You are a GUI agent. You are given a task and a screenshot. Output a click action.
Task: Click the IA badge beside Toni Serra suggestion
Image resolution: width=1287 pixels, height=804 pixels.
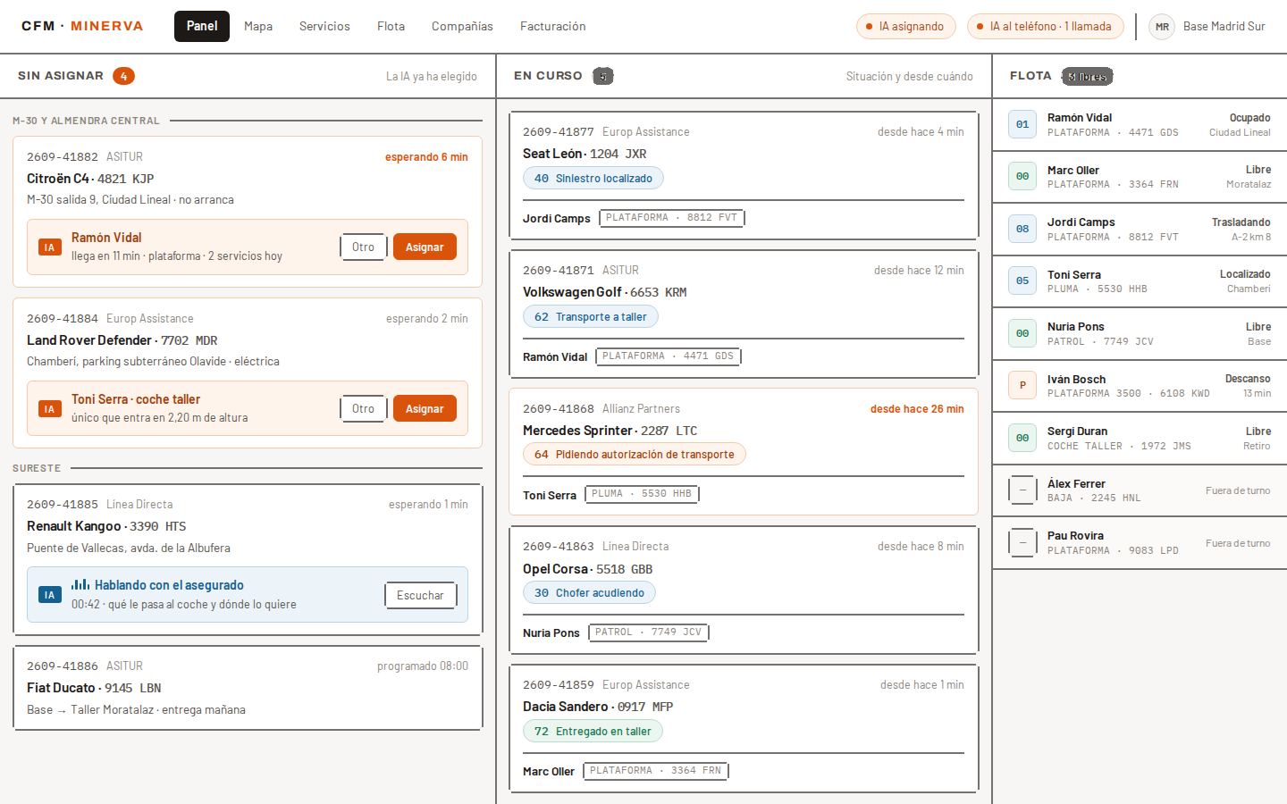point(49,409)
